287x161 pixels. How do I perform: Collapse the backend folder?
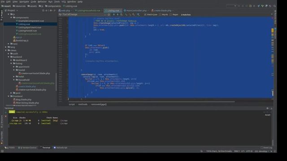coord(9,57)
